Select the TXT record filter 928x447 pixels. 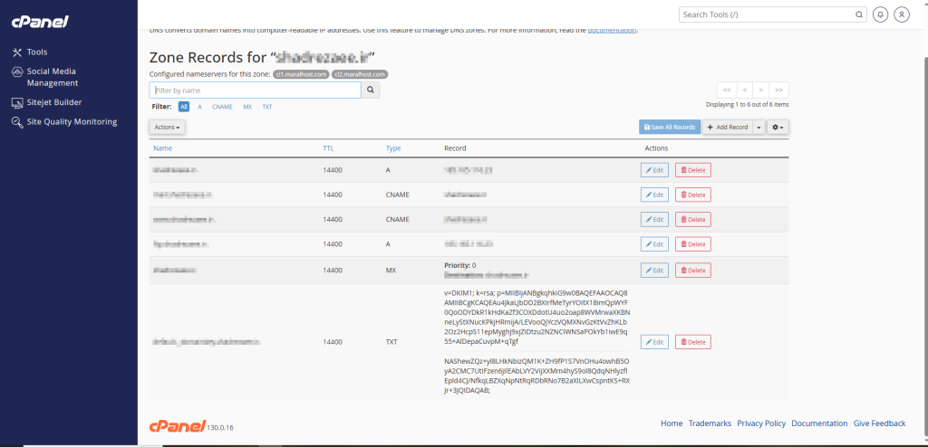pos(267,107)
